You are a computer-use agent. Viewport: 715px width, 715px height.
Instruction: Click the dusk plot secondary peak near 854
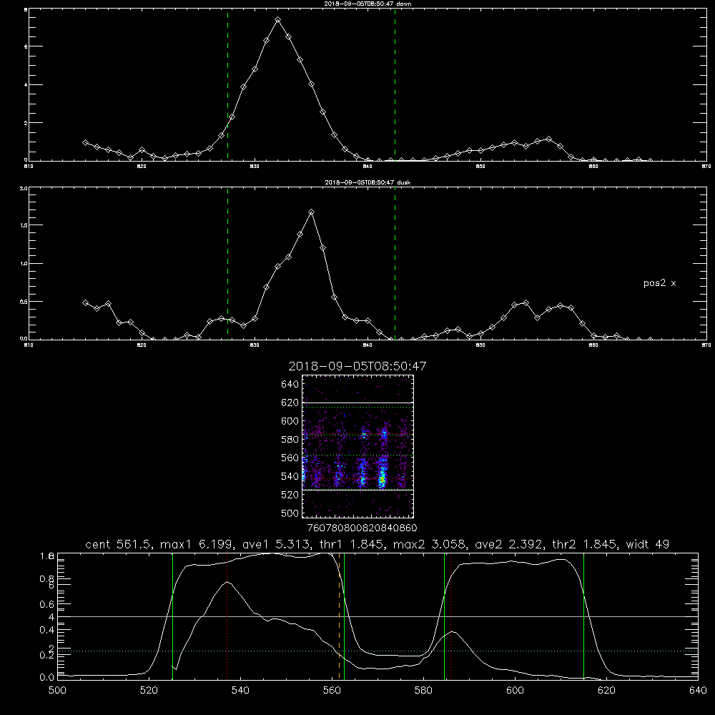coord(526,302)
